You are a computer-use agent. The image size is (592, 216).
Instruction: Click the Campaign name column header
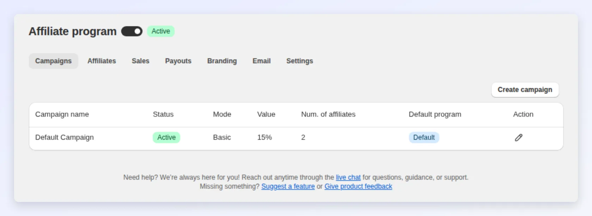pos(62,114)
